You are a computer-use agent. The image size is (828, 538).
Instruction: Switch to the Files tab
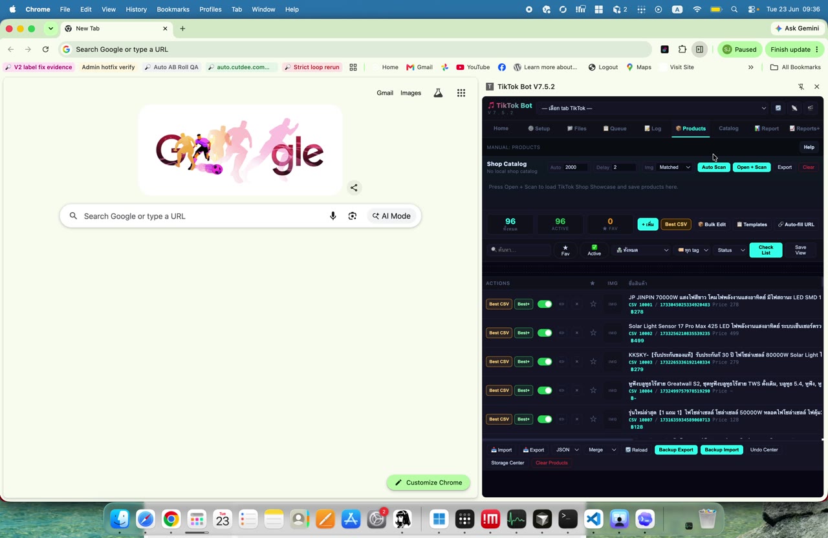click(577, 129)
